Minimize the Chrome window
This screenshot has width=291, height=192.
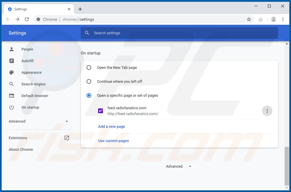[x=256, y=6]
